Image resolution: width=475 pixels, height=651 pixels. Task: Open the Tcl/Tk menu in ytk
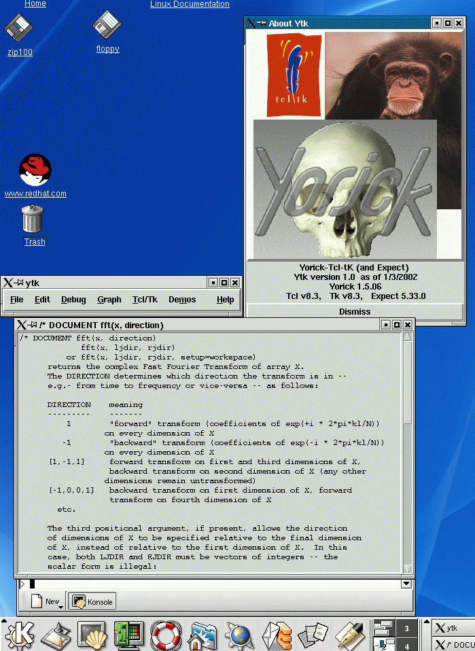pyautogui.click(x=145, y=300)
